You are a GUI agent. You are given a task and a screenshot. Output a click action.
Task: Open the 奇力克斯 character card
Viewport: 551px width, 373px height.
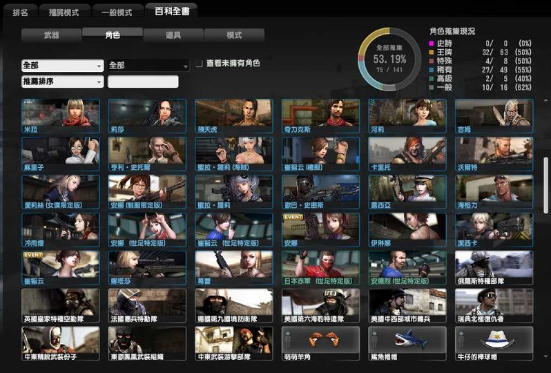click(321, 116)
